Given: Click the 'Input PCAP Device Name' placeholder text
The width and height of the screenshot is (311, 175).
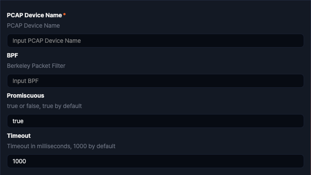Looking at the screenshot, I should coord(47,41).
